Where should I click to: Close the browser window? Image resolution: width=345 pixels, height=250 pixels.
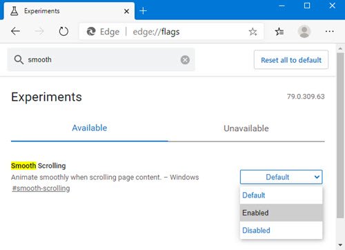tap(332, 6)
